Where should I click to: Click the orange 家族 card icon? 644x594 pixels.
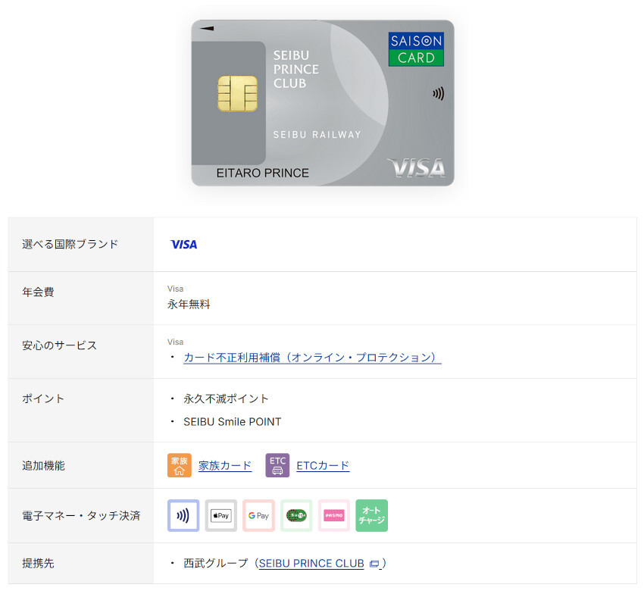point(180,465)
